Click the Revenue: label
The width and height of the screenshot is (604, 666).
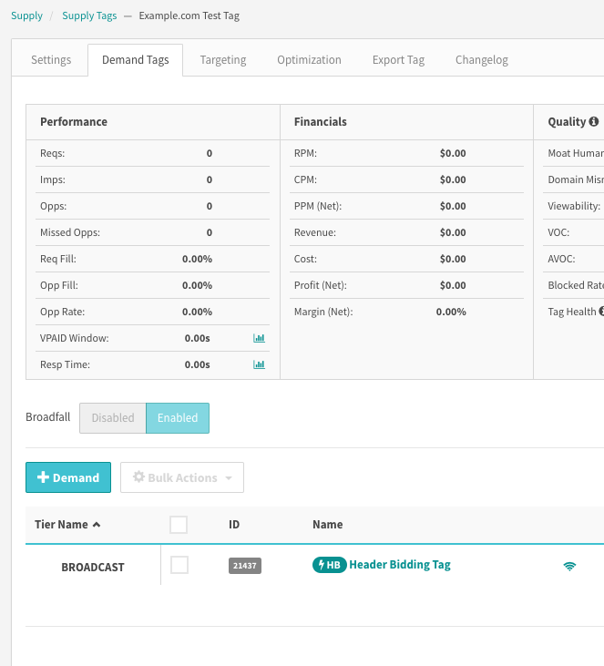point(314,232)
